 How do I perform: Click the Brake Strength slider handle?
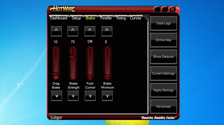click(x=72, y=57)
